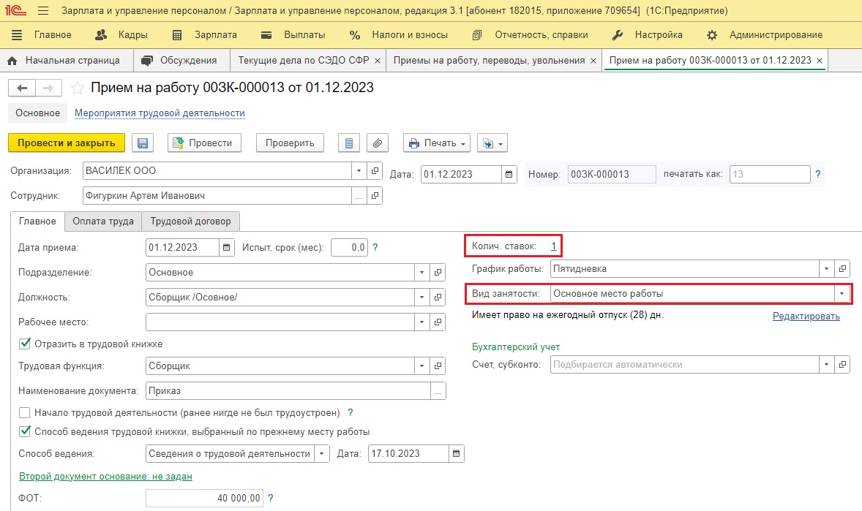Open Должность Сборщик item card

pos(438,298)
